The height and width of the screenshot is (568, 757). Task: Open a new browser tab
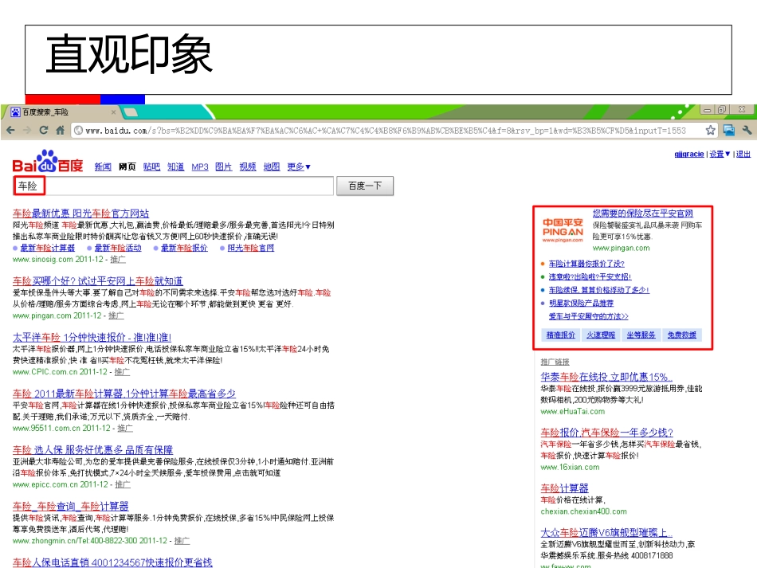pyautogui.click(x=131, y=112)
